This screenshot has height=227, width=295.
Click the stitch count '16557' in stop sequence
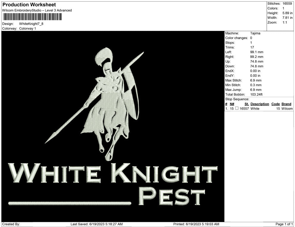tap(244, 108)
